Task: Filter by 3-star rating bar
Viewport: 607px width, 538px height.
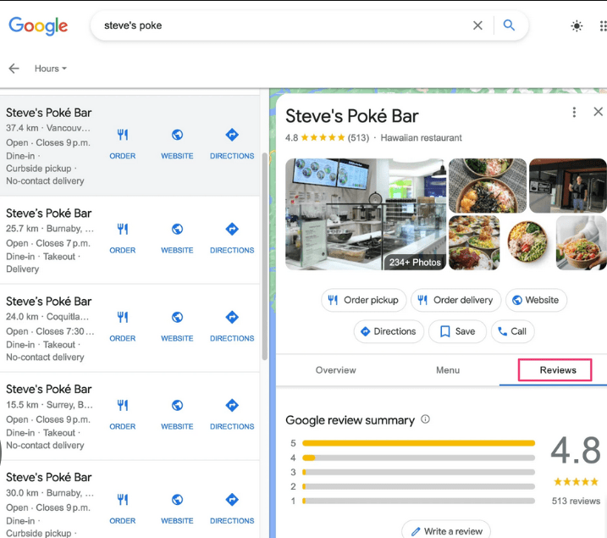Action: [418, 472]
